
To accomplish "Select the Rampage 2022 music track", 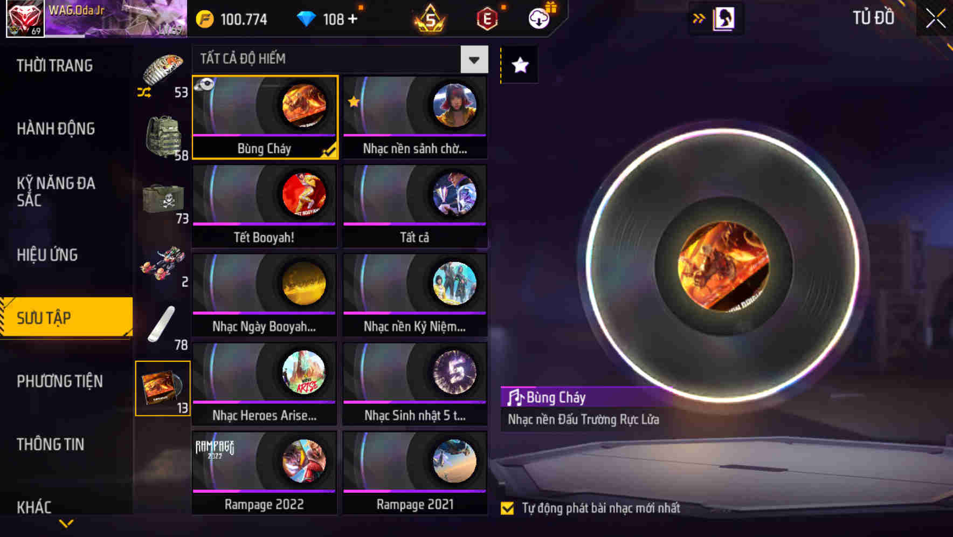I will point(265,473).
